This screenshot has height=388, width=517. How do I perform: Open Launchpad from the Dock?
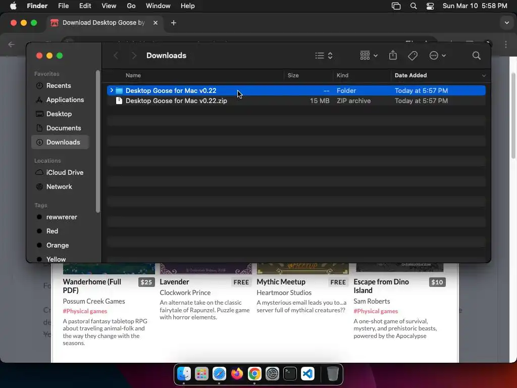click(x=201, y=374)
